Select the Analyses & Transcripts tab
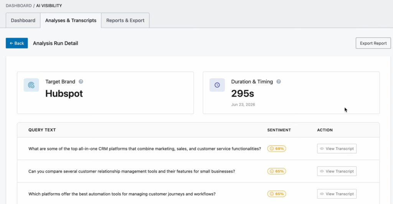The image size is (393, 204). pyautogui.click(x=71, y=21)
